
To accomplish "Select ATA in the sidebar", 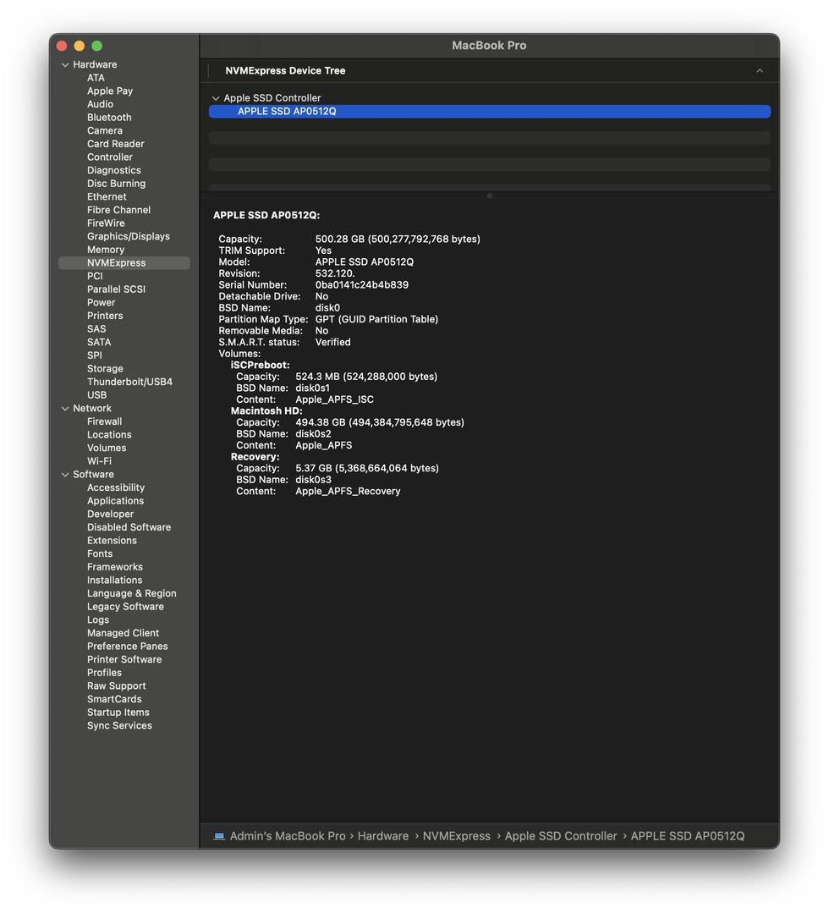I will [96, 78].
